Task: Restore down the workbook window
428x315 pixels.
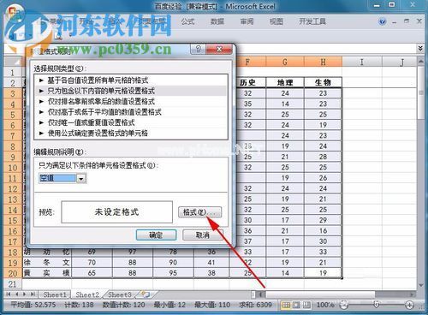Action: (407, 21)
